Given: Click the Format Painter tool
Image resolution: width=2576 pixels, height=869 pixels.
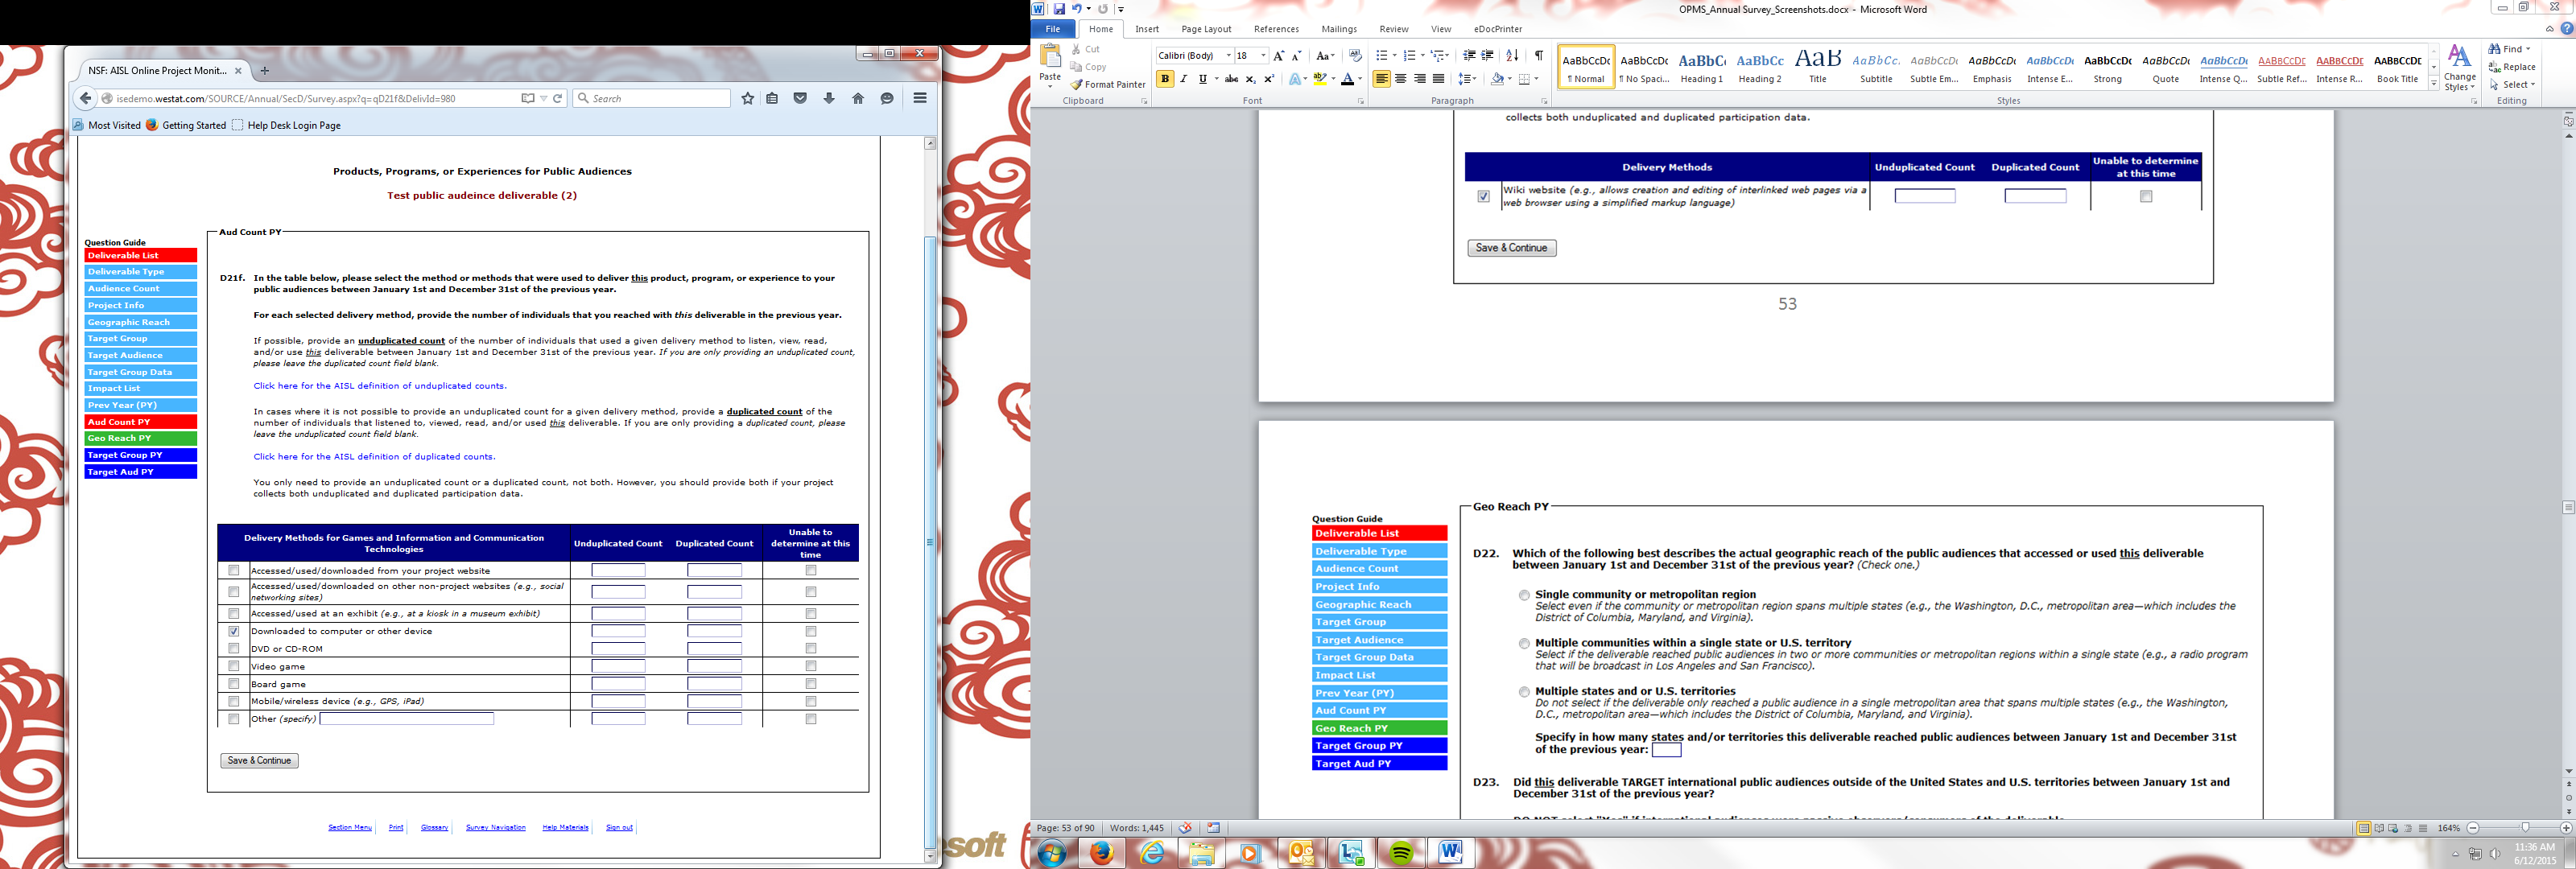Looking at the screenshot, I should point(1108,85).
